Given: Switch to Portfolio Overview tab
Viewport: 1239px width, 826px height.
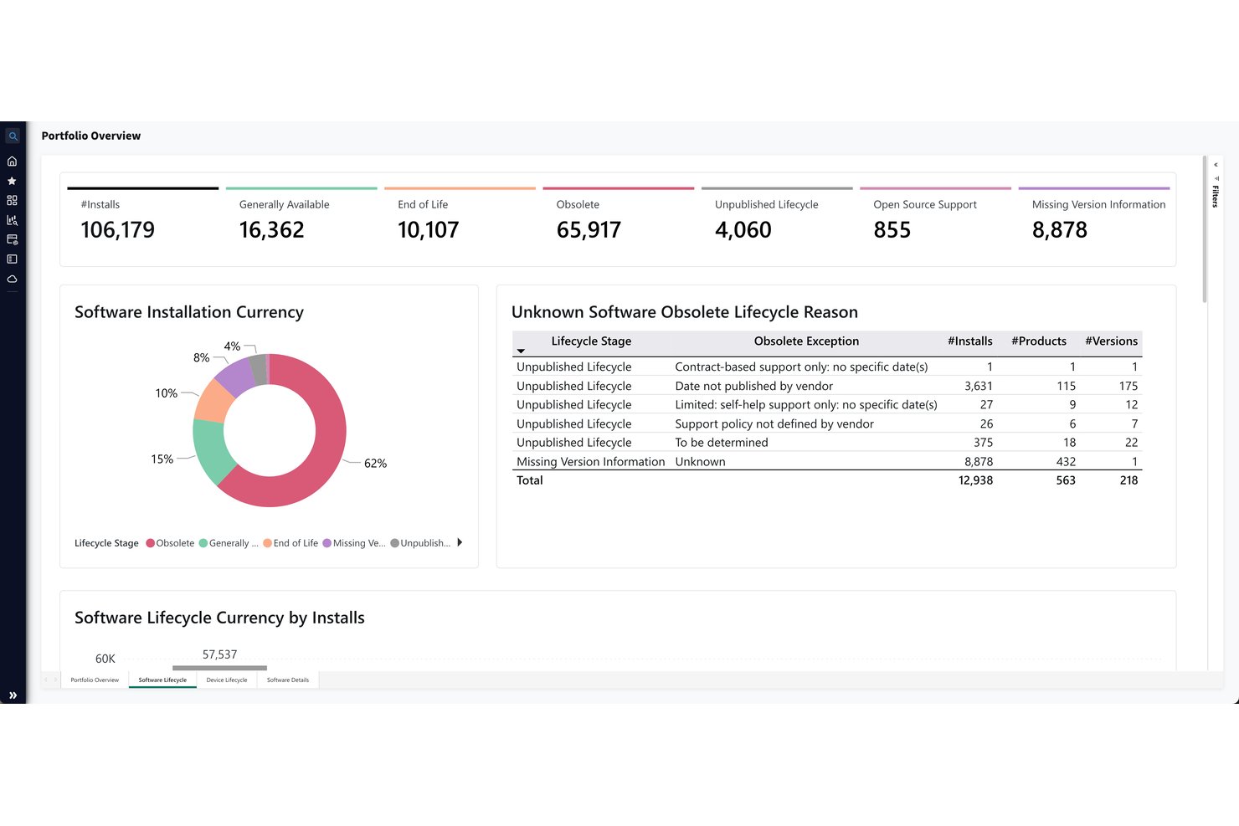Looking at the screenshot, I should (95, 680).
